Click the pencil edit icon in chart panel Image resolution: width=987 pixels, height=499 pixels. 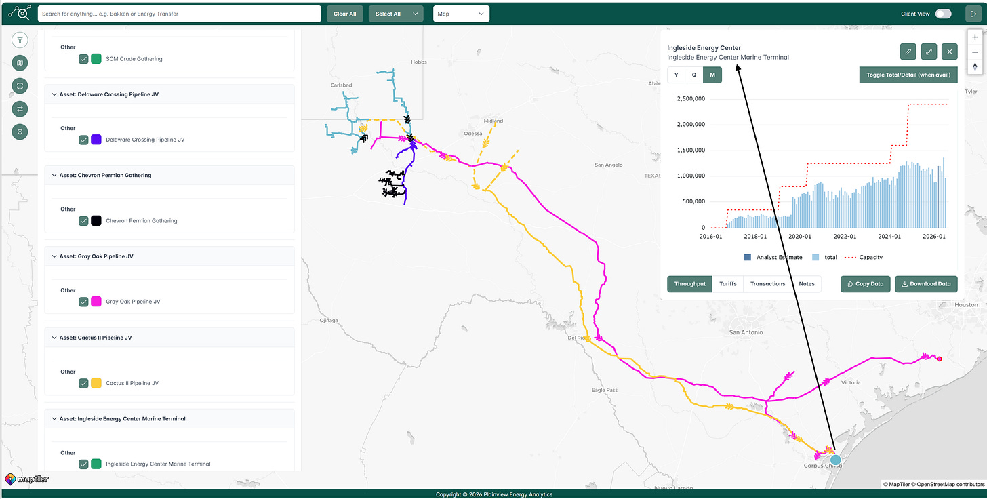tap(908, 52)
